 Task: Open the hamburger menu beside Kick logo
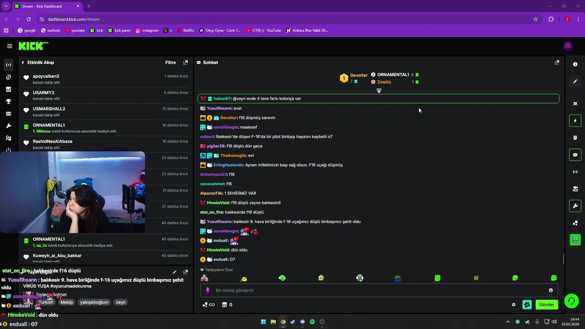(10, 46)
